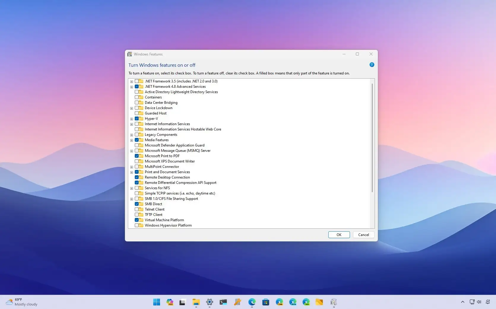
Task: Expand the Media Features node
Action: coord(131,140)
